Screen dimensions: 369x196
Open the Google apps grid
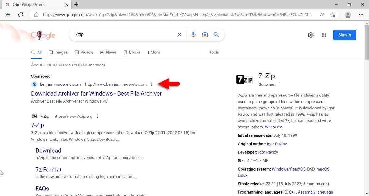[x=324, y=35]
